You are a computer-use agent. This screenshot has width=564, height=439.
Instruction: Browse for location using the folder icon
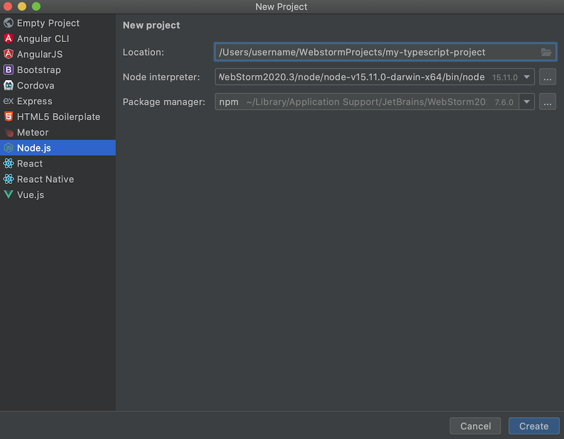(546, 52)
